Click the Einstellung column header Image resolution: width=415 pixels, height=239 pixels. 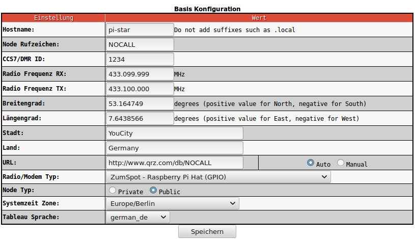(x=53, y=18)
